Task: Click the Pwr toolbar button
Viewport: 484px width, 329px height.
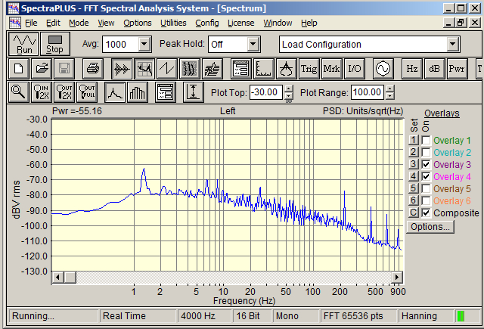Action: 457,69
